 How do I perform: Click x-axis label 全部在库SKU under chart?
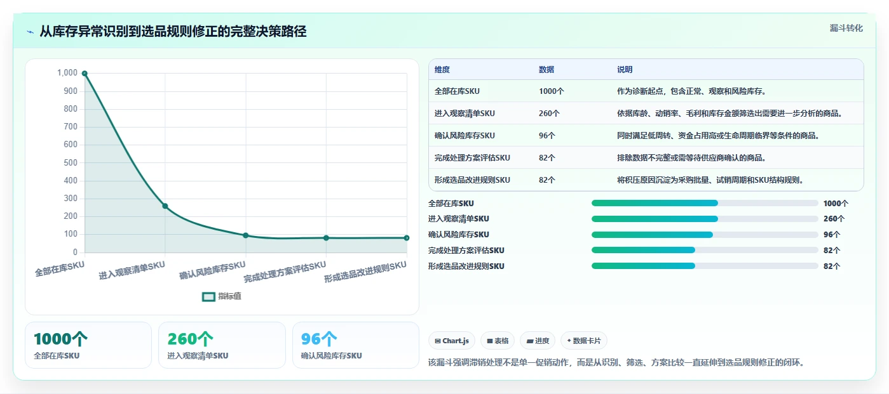coord(60,269)
